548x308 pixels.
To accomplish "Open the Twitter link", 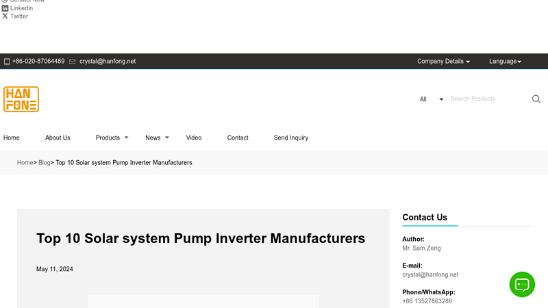I will pyautogui.click(x=19, y=16).
